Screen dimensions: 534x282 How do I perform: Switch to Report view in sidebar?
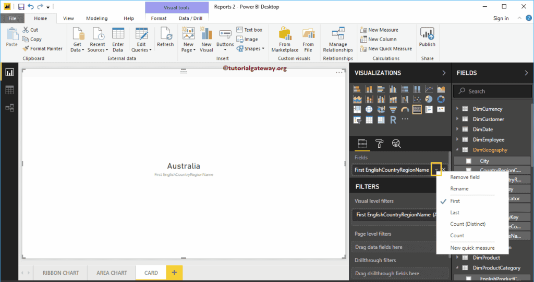[9, 72]
